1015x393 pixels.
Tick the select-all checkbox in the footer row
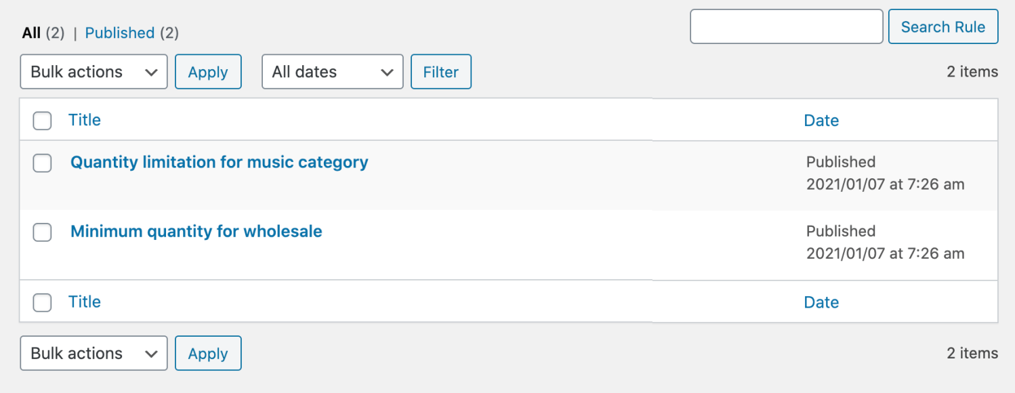42,302
